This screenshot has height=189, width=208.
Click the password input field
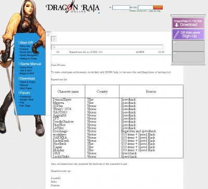click(x=146, y=7)
